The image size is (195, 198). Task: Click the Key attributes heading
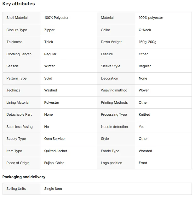click(19, 4)
